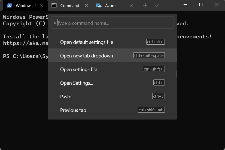Close the Command Prompt tab
The width and height of the screenshot is (225, 150).
(x=86, y=6)
